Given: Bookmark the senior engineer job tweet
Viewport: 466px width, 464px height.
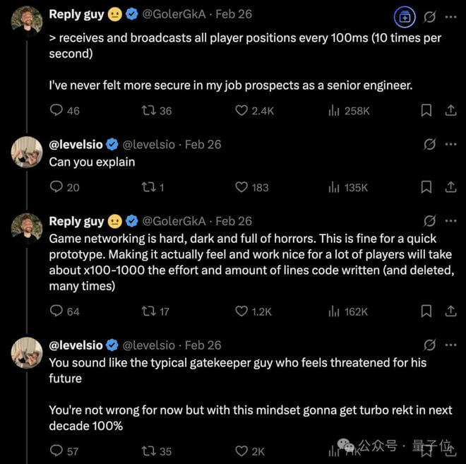Looking at the screenshot, I should (426, 111).
